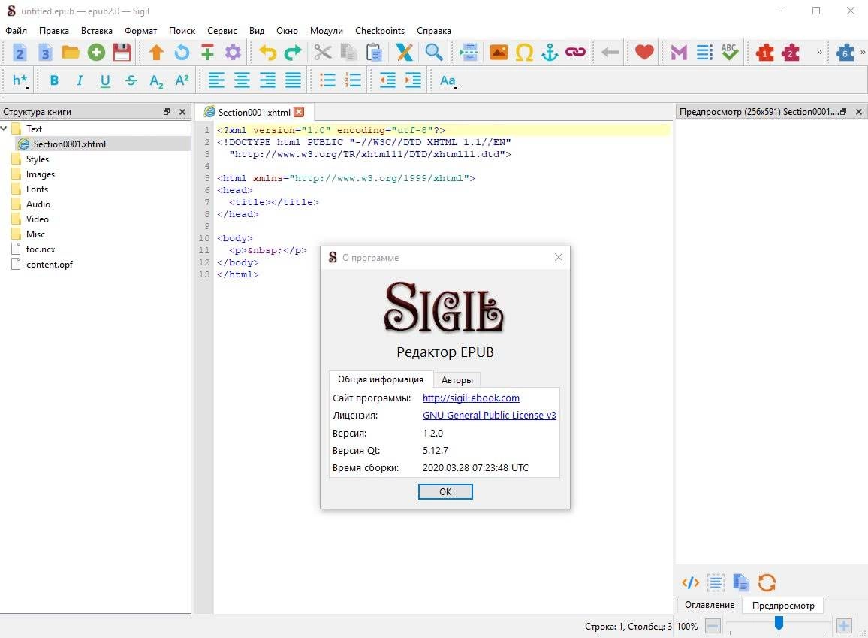Click the back arrow toolbar icon

click(610, 53)
